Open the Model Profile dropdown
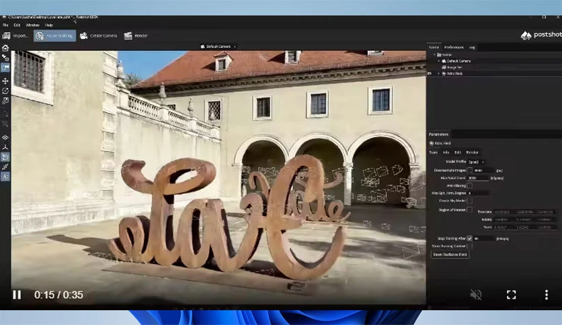562x325 pixels. click(476, 162)
